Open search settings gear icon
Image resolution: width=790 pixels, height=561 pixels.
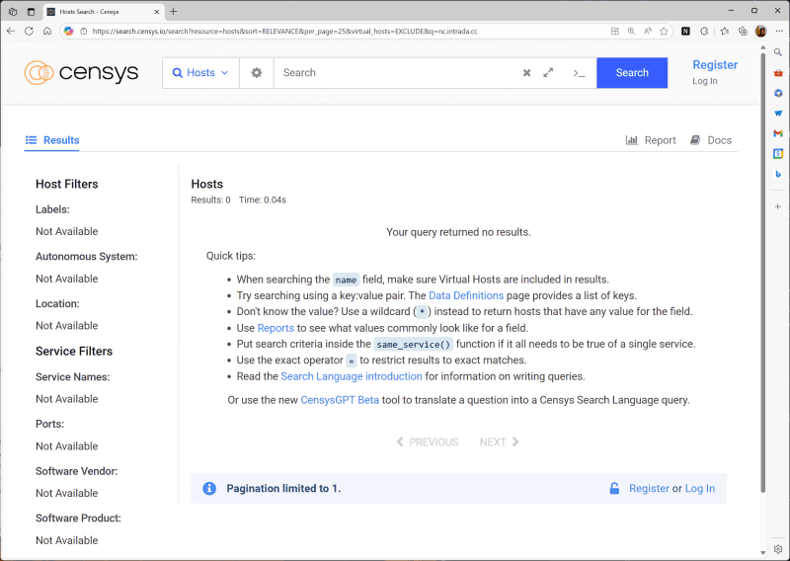point(257,72)
